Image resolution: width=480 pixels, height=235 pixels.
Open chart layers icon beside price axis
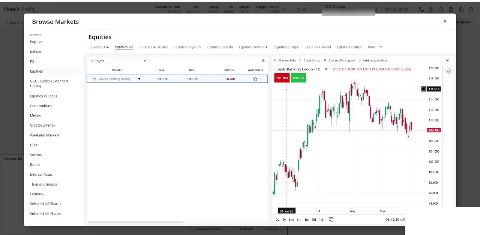click(448, 71)
